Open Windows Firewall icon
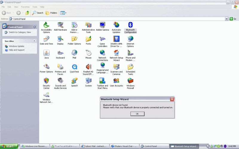Image resolution: width=239 pixels, height=149 pixels. coord(130,83)
